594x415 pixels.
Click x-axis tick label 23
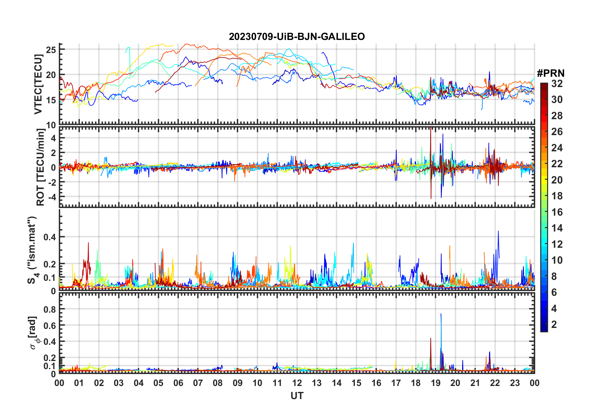tap(515, 383)
